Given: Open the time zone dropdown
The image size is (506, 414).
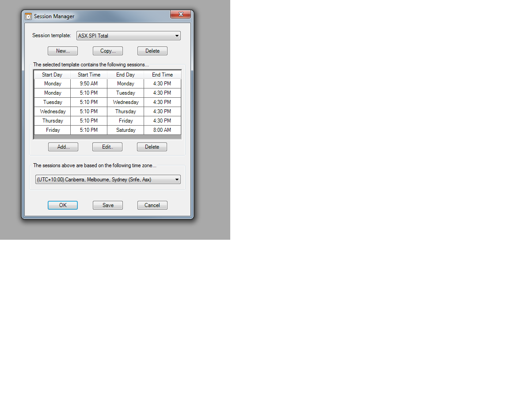Looking at the screenshot, I should [108, 180].
